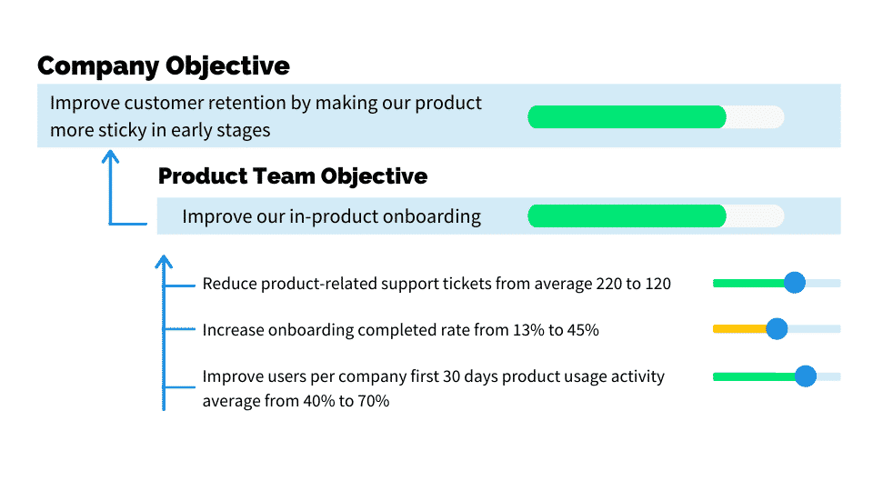873x491 pixels.
Task: Click the support tickets slider handle
Action: tap(795, 283)
